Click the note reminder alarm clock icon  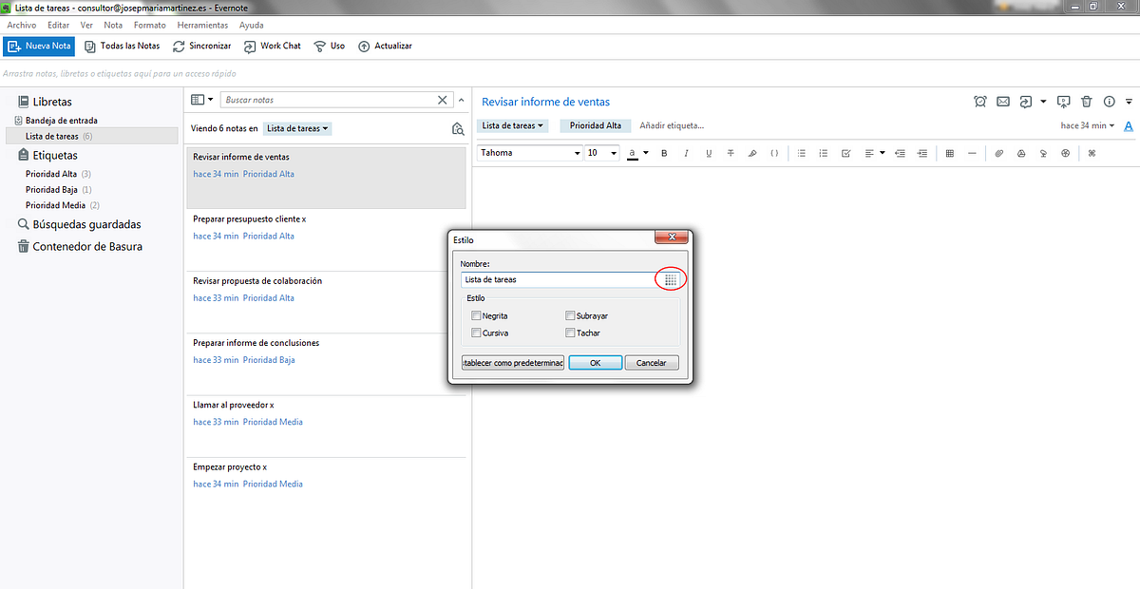[980, 102]
